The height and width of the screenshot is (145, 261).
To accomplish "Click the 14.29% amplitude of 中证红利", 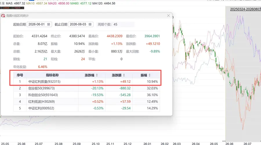I will point(152,108).
